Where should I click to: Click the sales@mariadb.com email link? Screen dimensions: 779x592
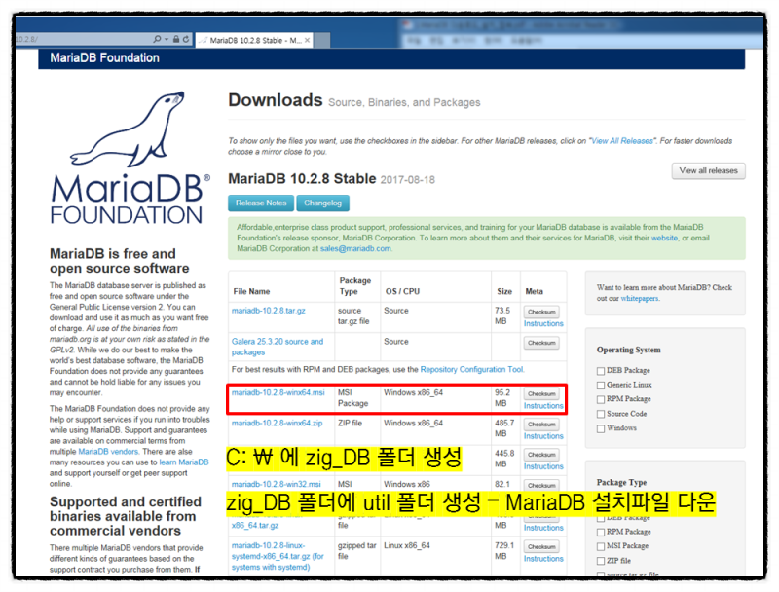point(355,249)
